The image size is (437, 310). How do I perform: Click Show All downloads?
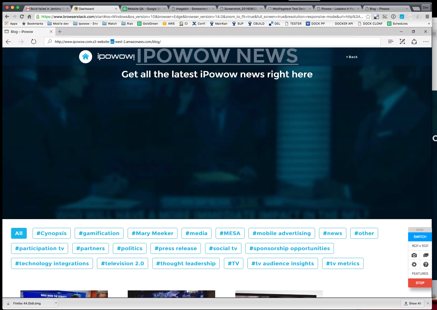pyautogui.click(x=412, y=303)
